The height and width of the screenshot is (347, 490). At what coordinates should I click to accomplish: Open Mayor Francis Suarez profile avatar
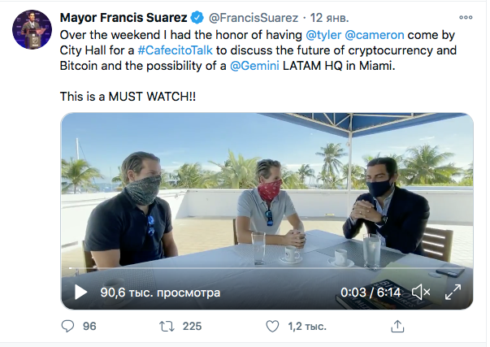click(x=32, y=30)
